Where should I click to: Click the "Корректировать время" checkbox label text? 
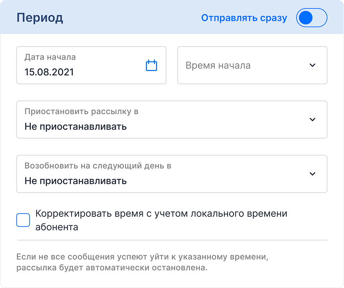tap(161, 214)
